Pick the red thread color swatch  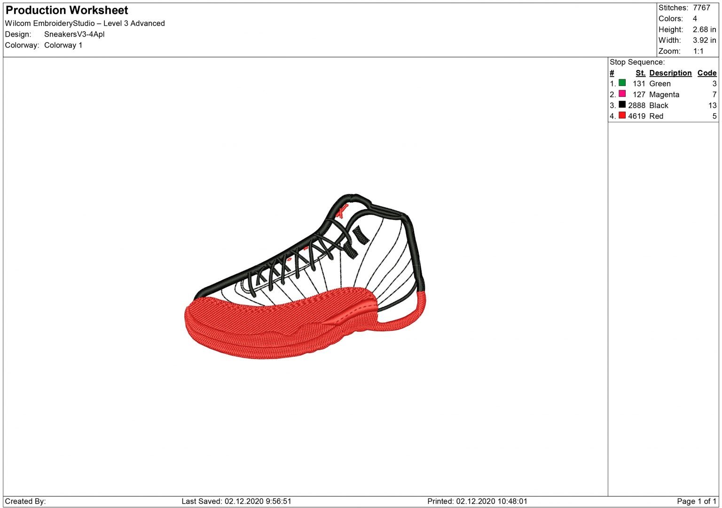622,116
